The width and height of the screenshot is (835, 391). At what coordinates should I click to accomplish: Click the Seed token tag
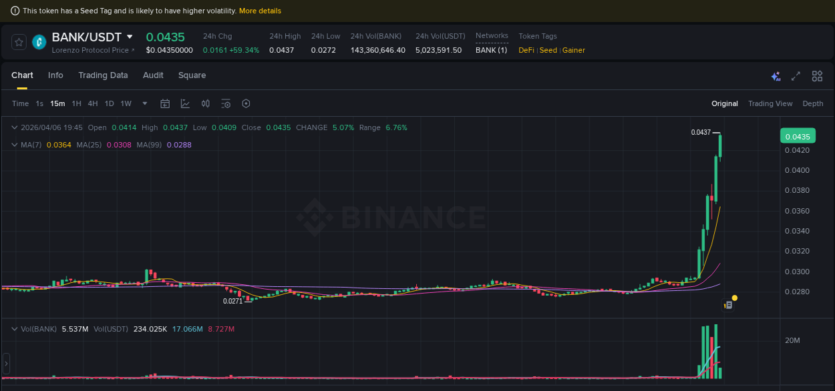point(548,50)
